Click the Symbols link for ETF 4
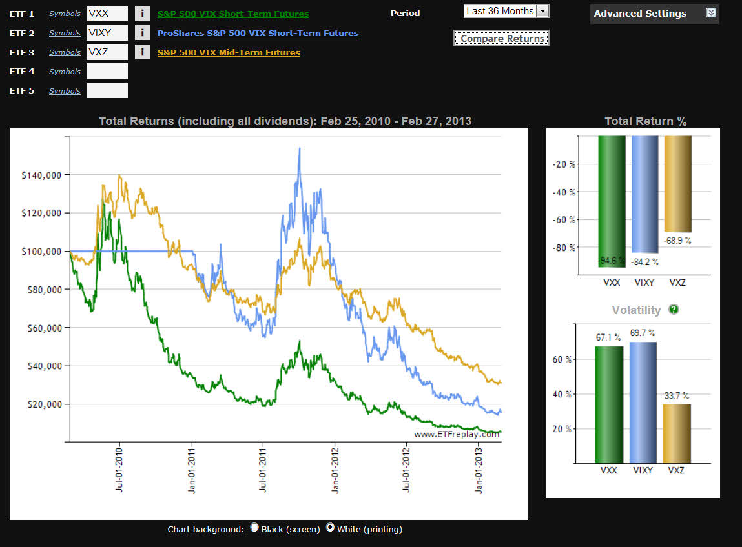This screenshot has width=742, height=547. [65, 72]
